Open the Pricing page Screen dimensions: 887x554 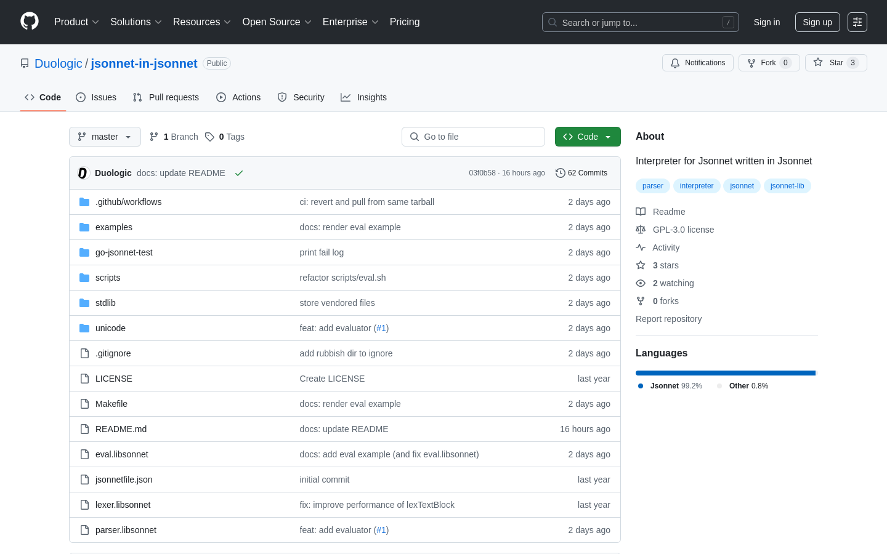(x=405, y=22)
